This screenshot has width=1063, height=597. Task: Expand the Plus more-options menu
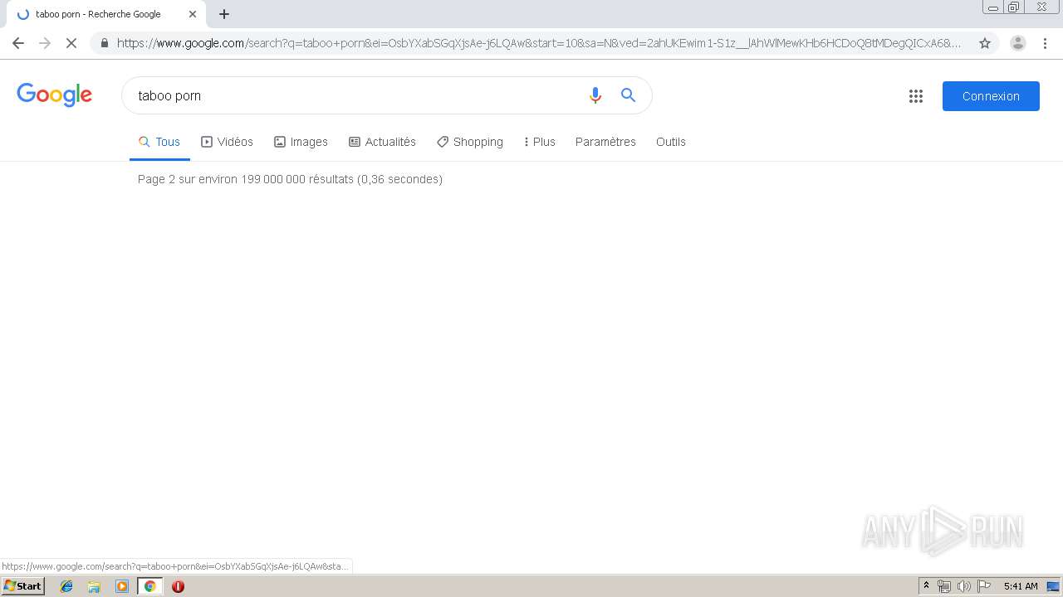(539, 142)
